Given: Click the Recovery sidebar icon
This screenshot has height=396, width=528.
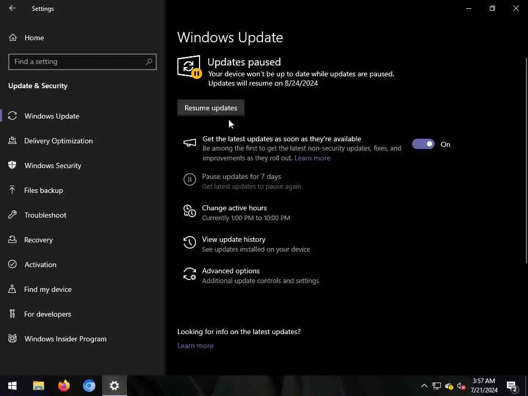Looking at the screenshot, I should tap(12, 239).
